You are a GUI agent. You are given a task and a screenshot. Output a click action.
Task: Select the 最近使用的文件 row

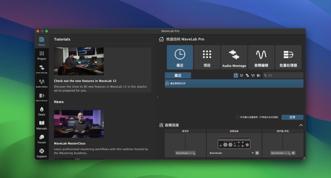tap(234, 83)
